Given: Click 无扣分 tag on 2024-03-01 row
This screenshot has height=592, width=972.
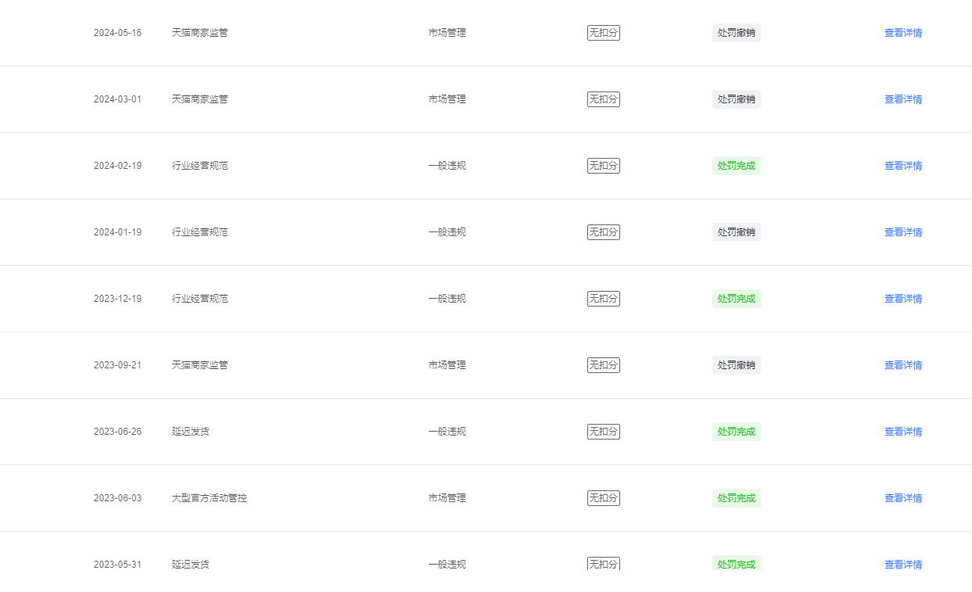Looking at the screenshot, I should click(604, 99).
